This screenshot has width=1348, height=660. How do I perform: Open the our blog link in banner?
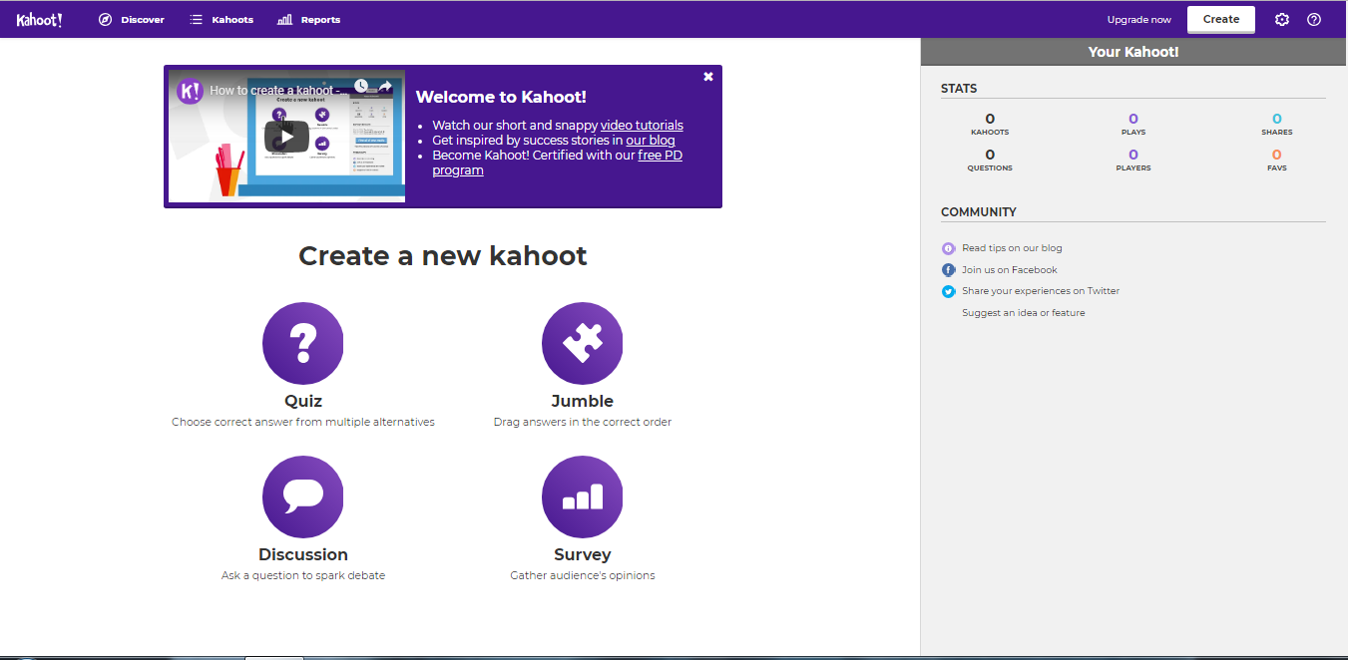pyautogui.click(x=651, y=140)
